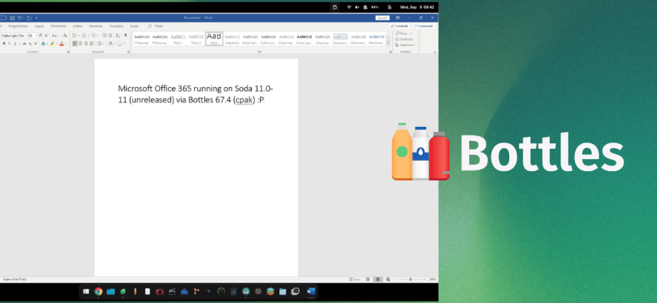Apply red font color
This screenshot has height=303, width=657.
[61, 43]
